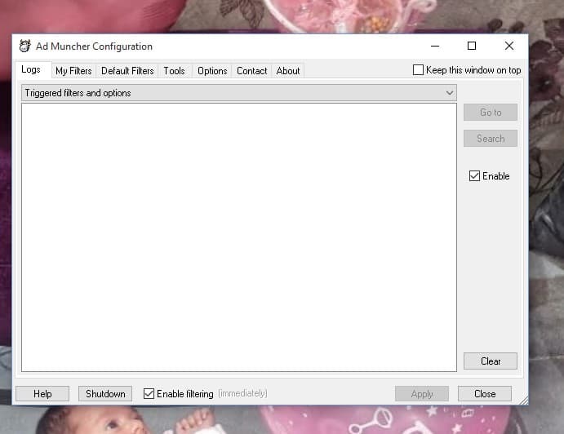Switch to the Logs tab
This screenshot has width=564, height=434.
[x=31, y=69]
